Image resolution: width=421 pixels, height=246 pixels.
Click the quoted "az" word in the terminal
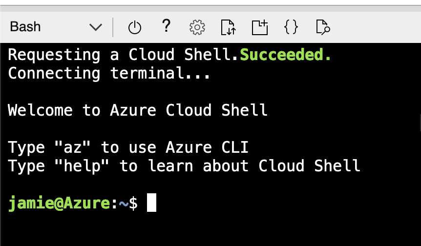(72, 147)
